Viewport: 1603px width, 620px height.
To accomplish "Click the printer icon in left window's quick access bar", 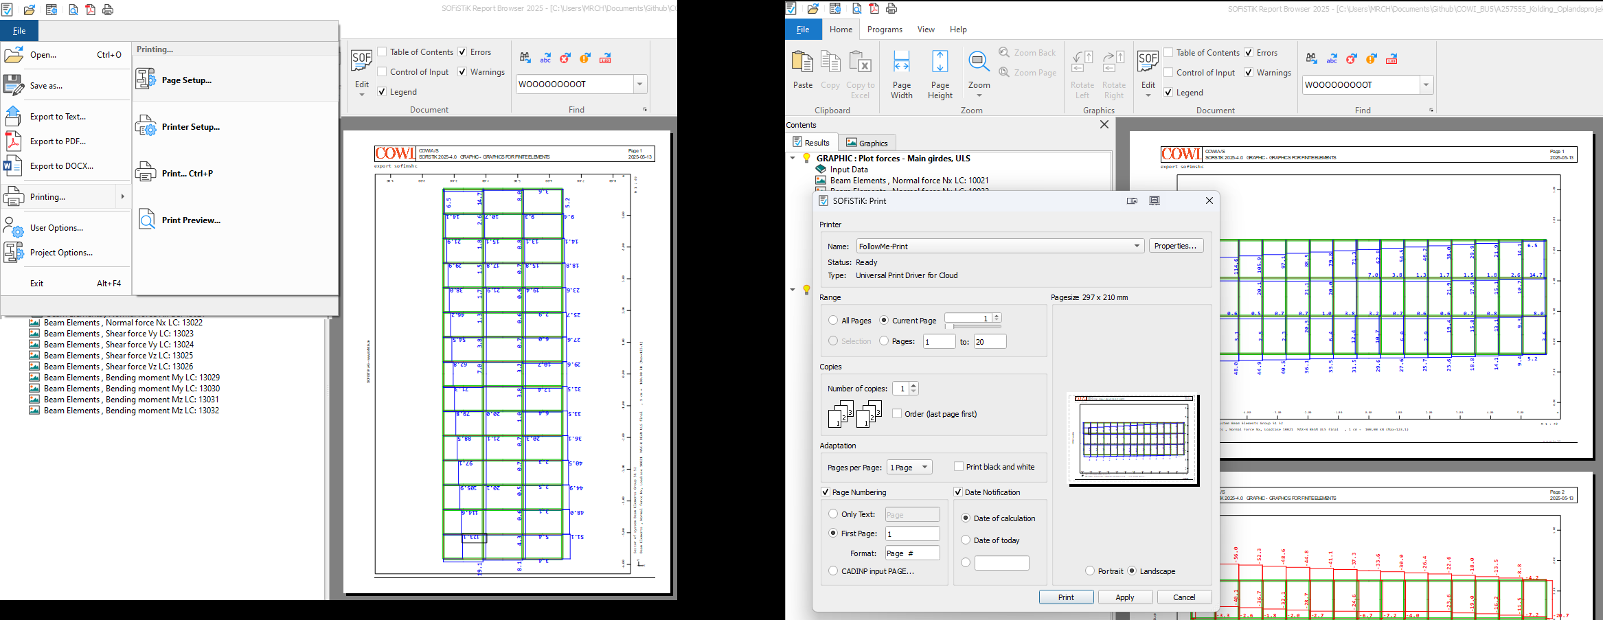I will (108, 10).
